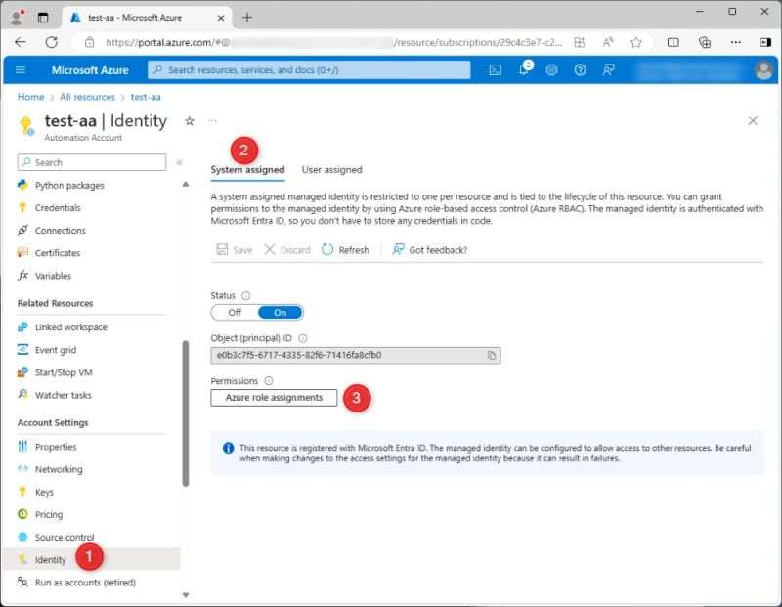The height and width of the screenshot is (607, 782).
Task: Toggle the portal menu with the hamburger icon
Action: pyautogui.click(x=21, y=69)
